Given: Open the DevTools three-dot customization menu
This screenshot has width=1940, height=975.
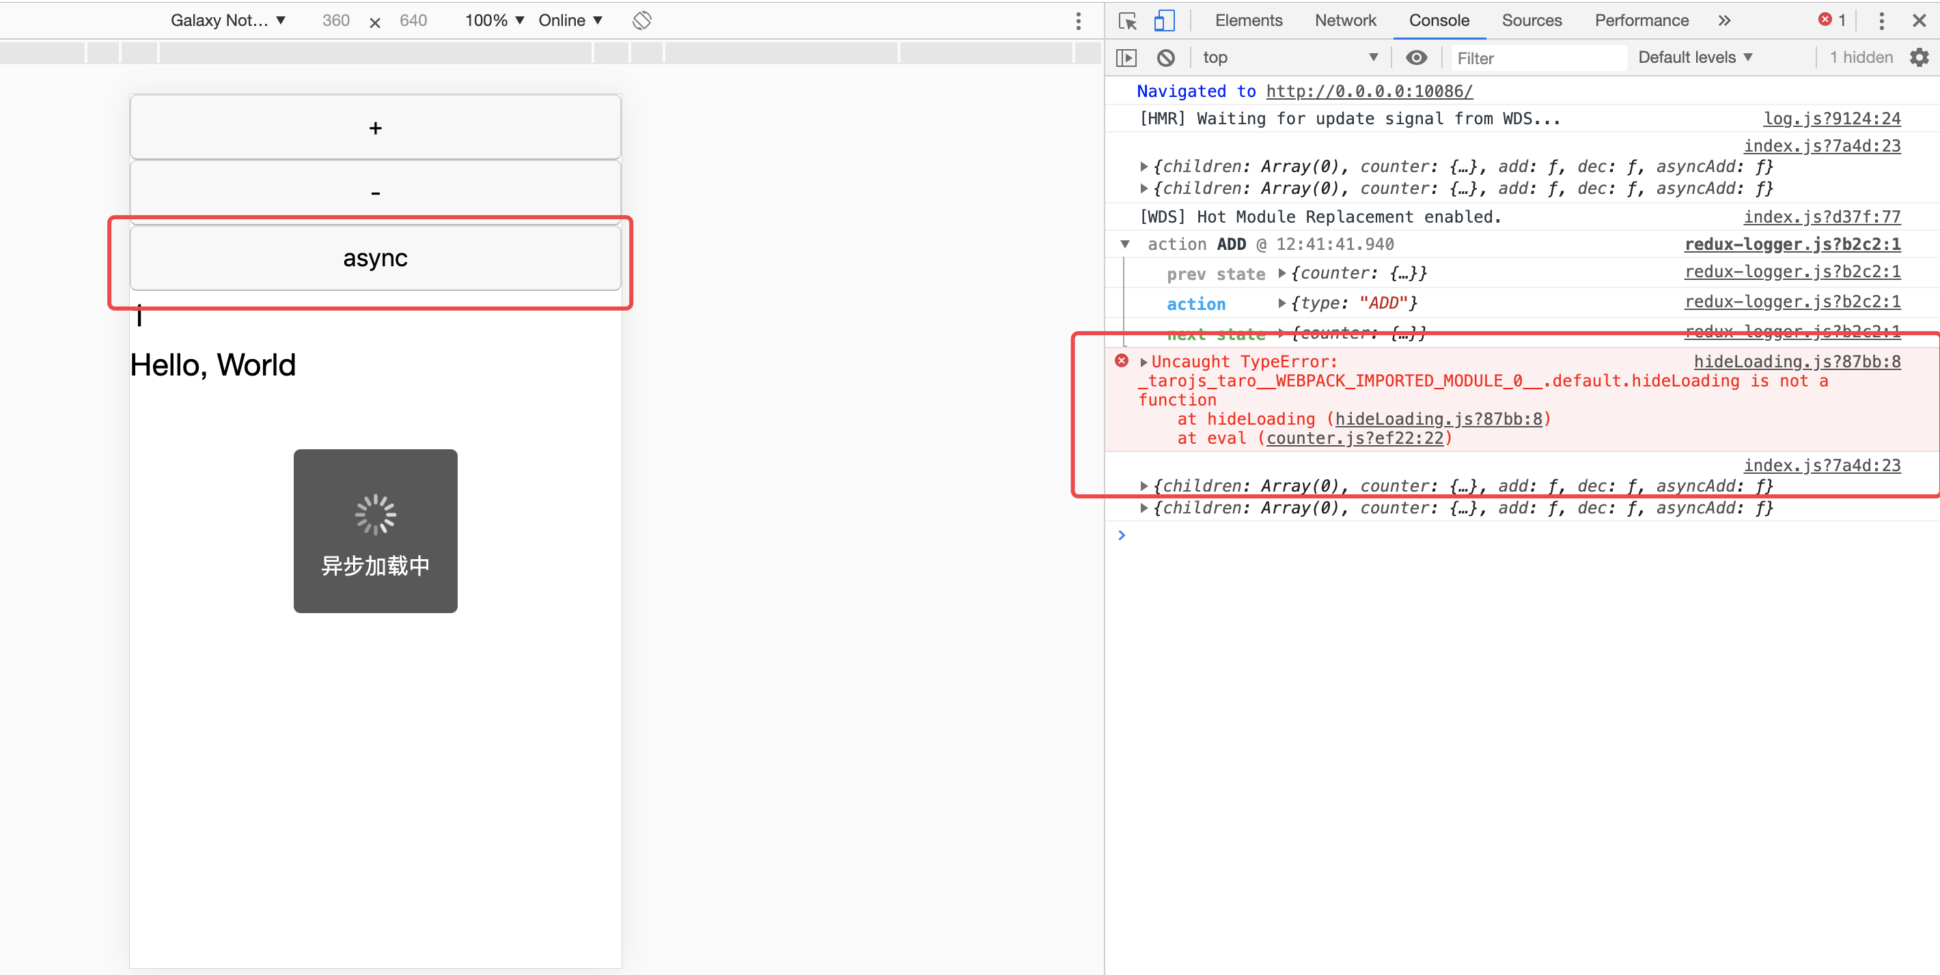Looking at the screenshot, I should pyautogui.click(x=1881, y=20).
